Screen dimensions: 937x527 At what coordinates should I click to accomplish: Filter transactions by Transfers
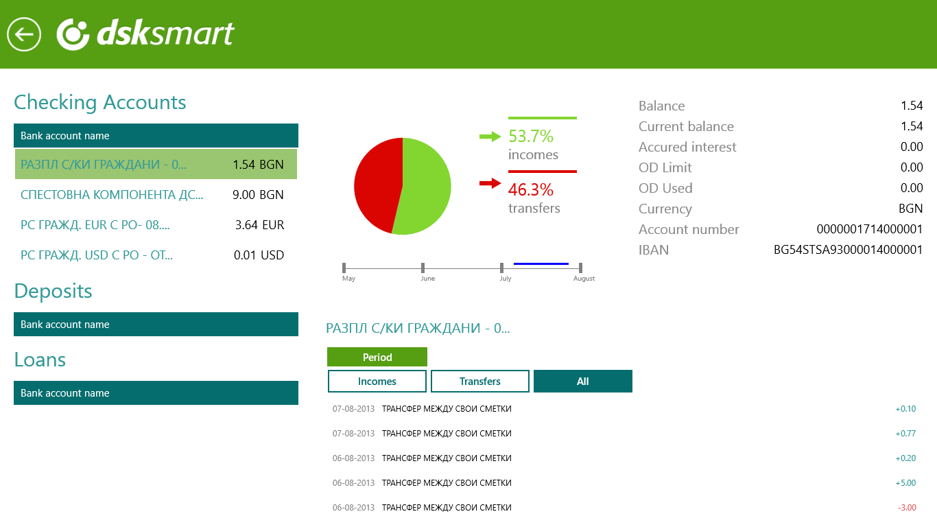[x=480, y=382]
